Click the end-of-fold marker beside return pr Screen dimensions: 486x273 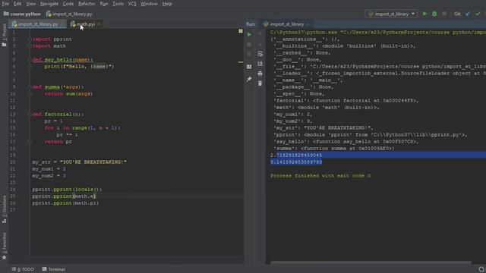pos(30,142)
